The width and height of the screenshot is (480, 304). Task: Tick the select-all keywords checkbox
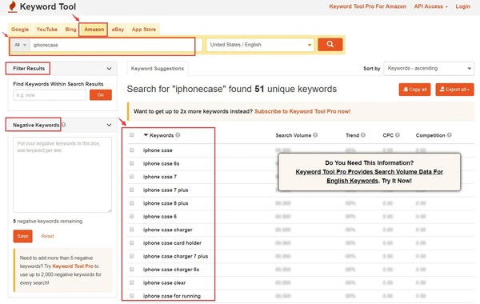click(x=132, y=135)
